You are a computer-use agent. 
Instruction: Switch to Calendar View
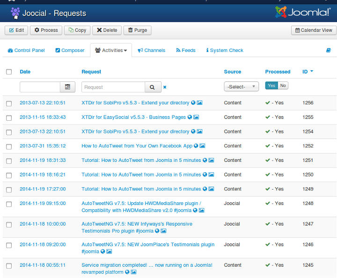click(x=314, y=30)
